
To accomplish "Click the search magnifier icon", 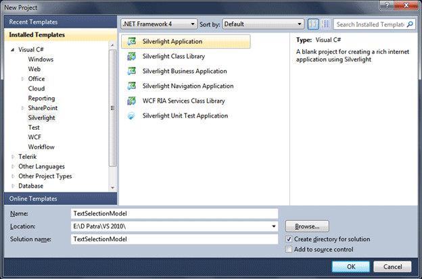I will point(410,24).
